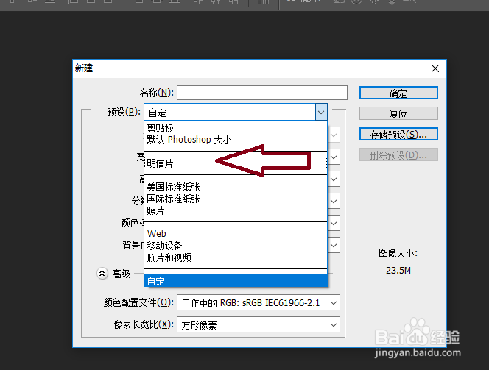This screenshot has width=489, height=370.
Task: Collapse the 高级 section chevron
Action: pos(102,274)
